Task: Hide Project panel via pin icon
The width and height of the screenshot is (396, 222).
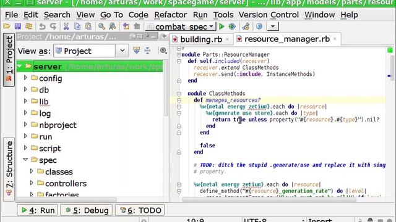Action: point(147,37)
